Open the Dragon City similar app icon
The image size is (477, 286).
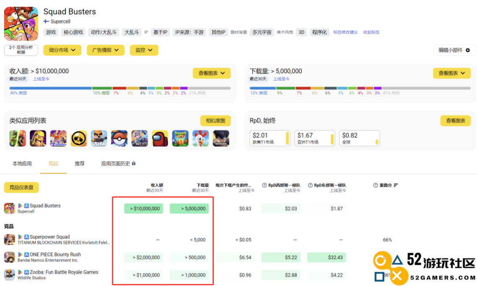click(180, 138)
